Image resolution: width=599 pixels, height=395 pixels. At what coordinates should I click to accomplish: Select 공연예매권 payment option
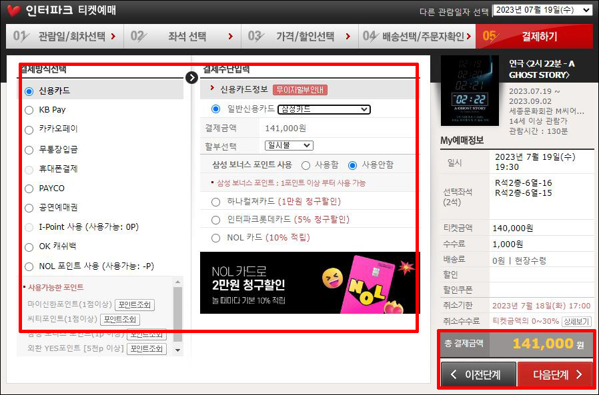[29, 208]
